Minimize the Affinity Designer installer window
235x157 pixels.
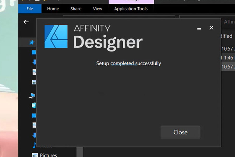(x=199, y=29)
